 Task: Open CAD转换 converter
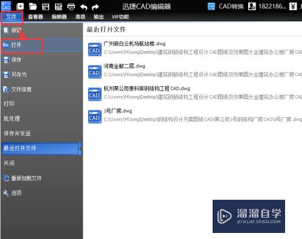(x=225, y=7)
